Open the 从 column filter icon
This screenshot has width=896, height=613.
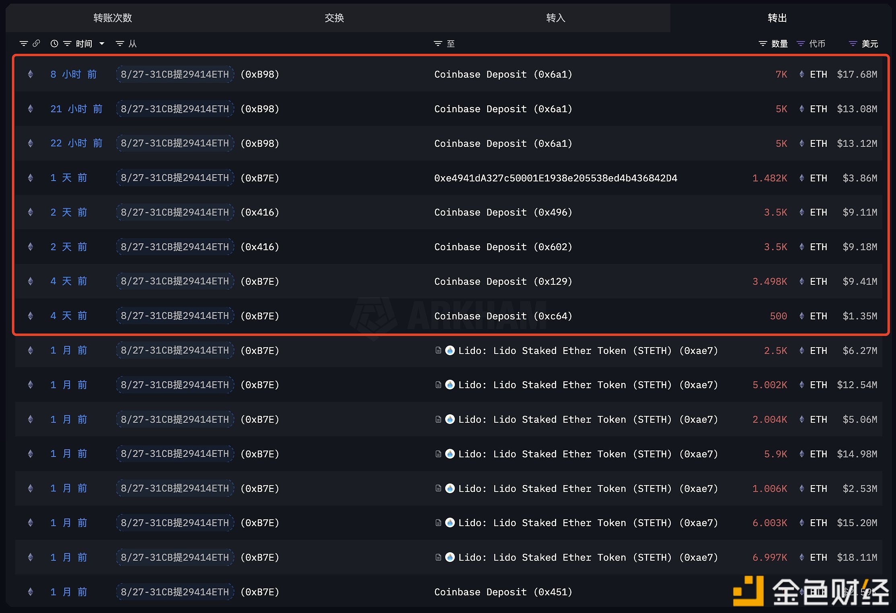point(120,43)
